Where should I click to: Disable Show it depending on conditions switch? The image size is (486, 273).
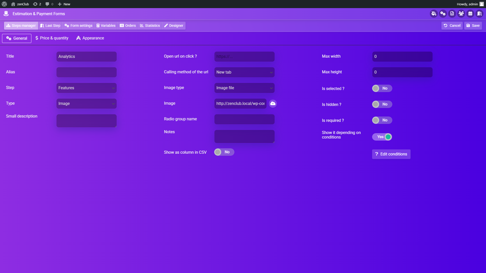(382, 137)
